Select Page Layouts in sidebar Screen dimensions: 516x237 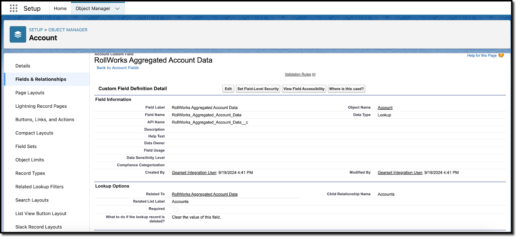click(30, 93)
